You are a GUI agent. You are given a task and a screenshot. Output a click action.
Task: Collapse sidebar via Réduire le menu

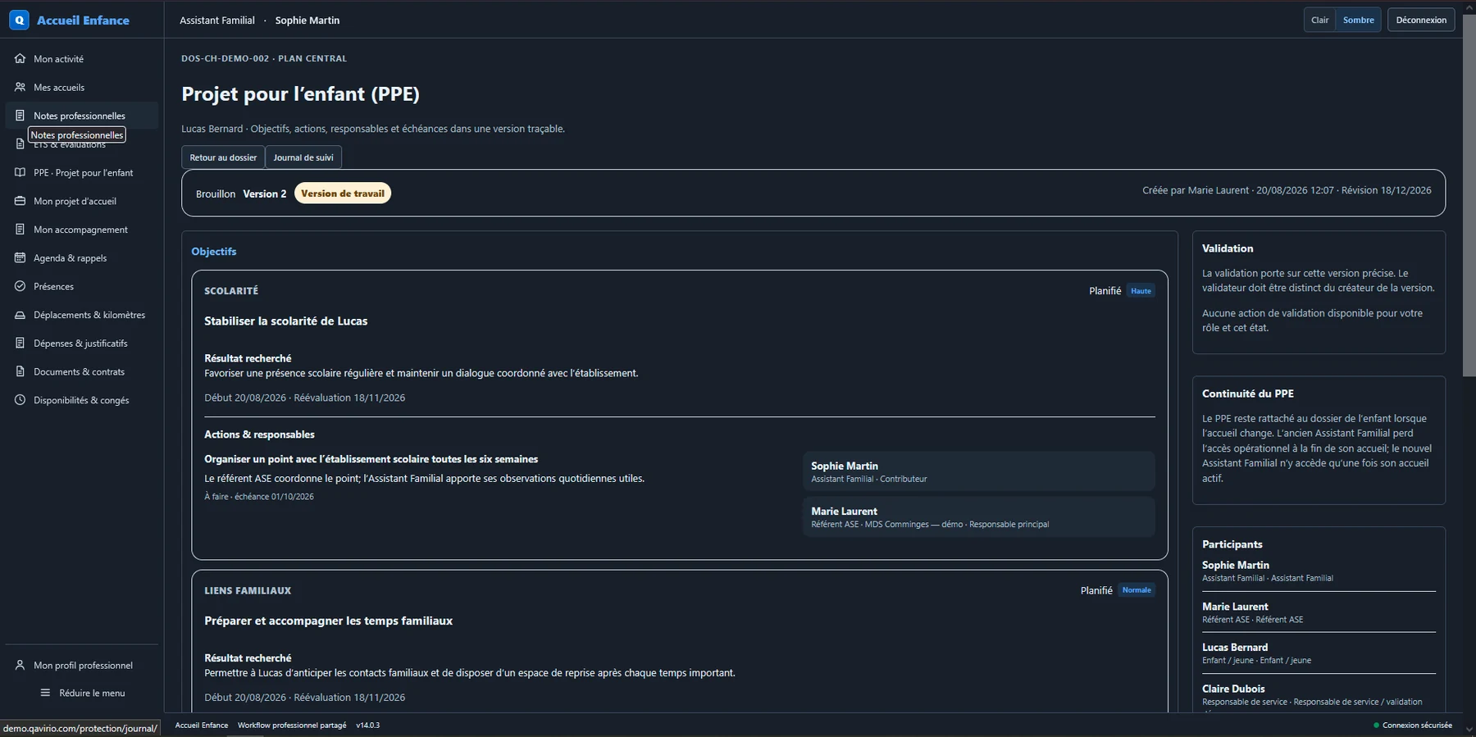81,693
